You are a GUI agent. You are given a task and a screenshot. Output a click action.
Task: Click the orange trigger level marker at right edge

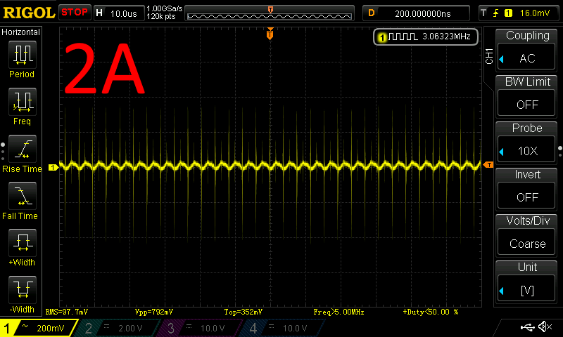coord(488,165)
